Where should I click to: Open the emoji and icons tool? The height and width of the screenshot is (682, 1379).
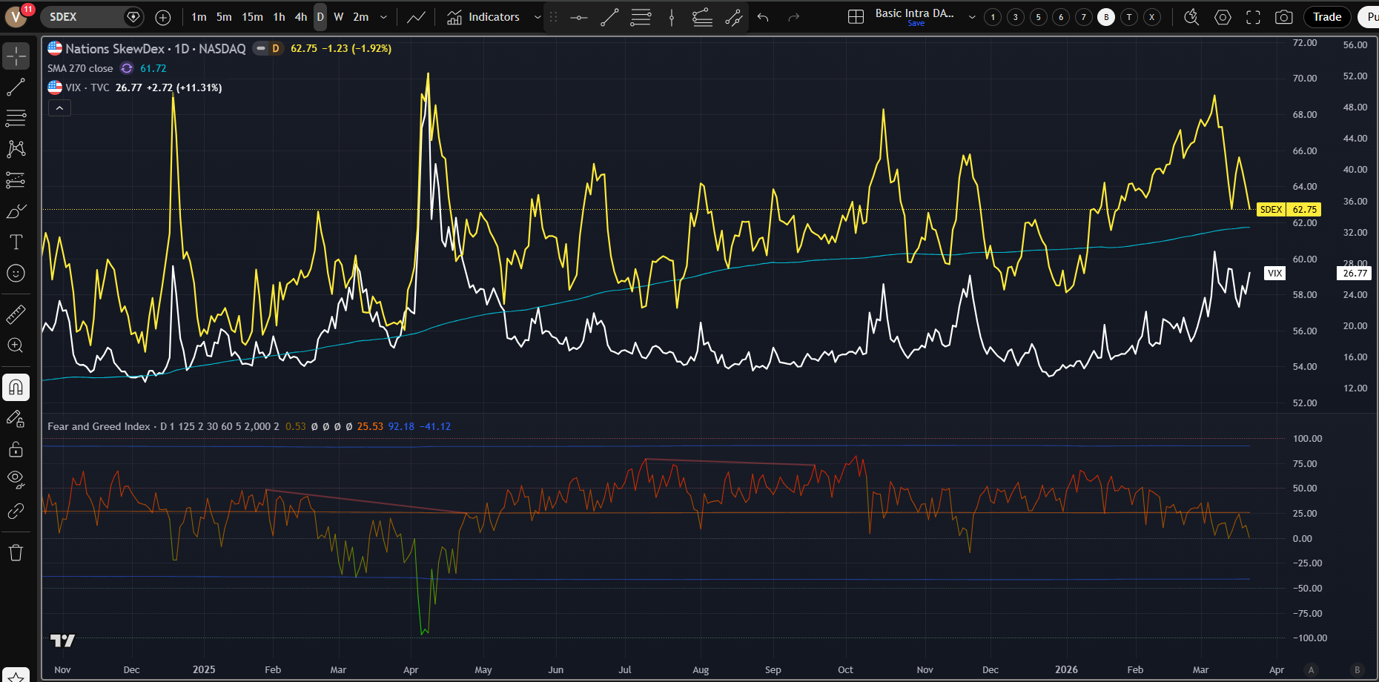coord(16,274)
